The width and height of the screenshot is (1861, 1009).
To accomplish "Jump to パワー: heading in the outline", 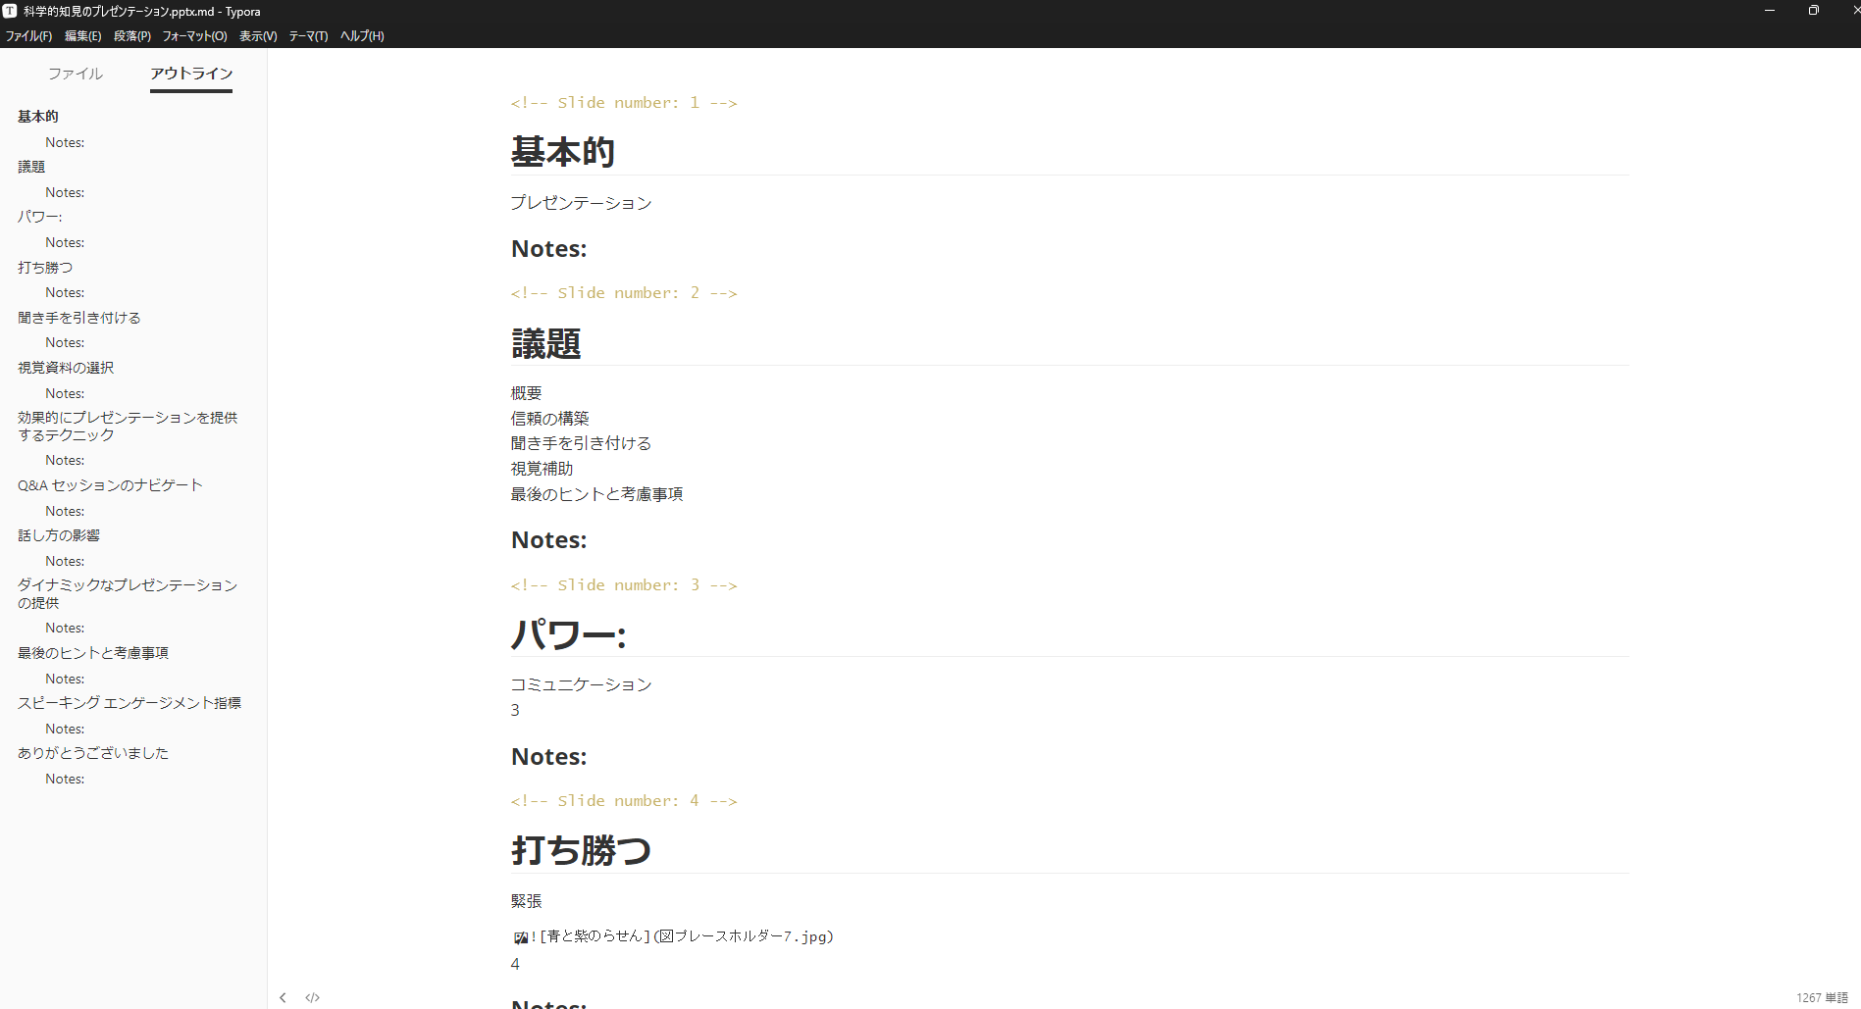I will coord(39,216).
